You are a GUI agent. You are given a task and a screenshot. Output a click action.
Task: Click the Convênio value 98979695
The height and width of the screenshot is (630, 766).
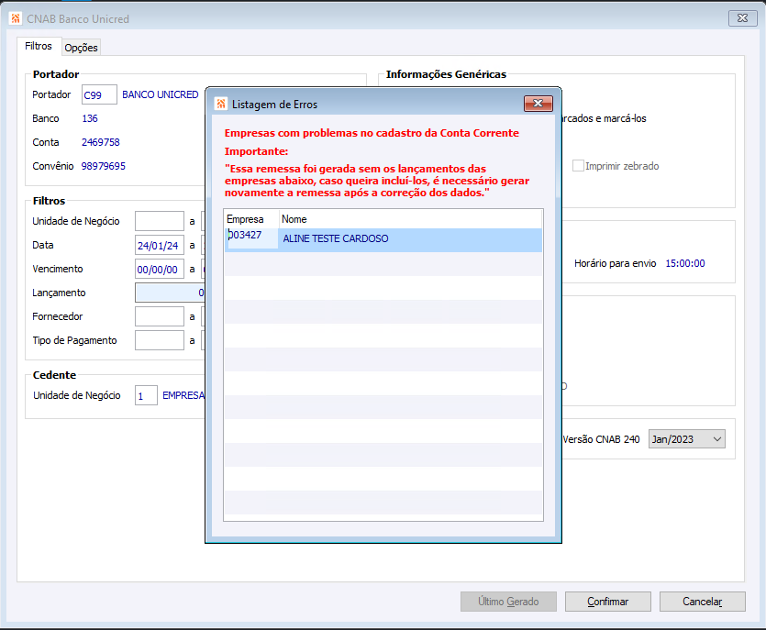[x=103, y=166]
